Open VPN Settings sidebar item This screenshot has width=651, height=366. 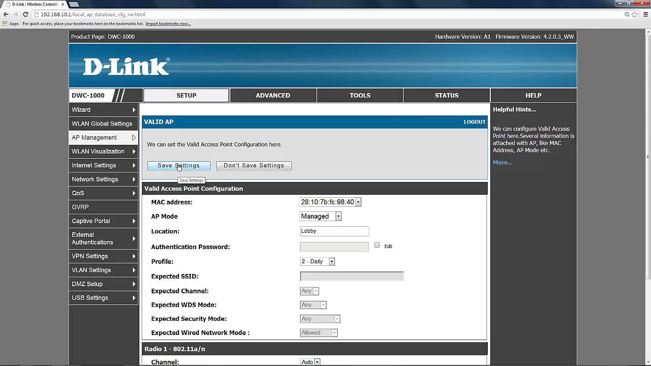[103, 256]
